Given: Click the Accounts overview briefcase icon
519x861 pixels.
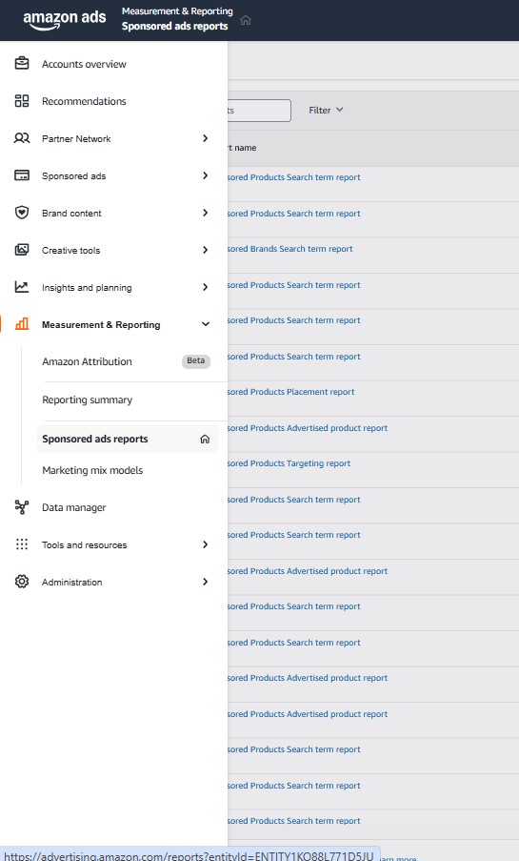Looking at the screenshot, I should (22, 64).
